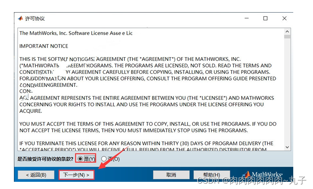Screen dimensions: 313x189
Task: Click the scrollbar down arrow
Action: 287,147
